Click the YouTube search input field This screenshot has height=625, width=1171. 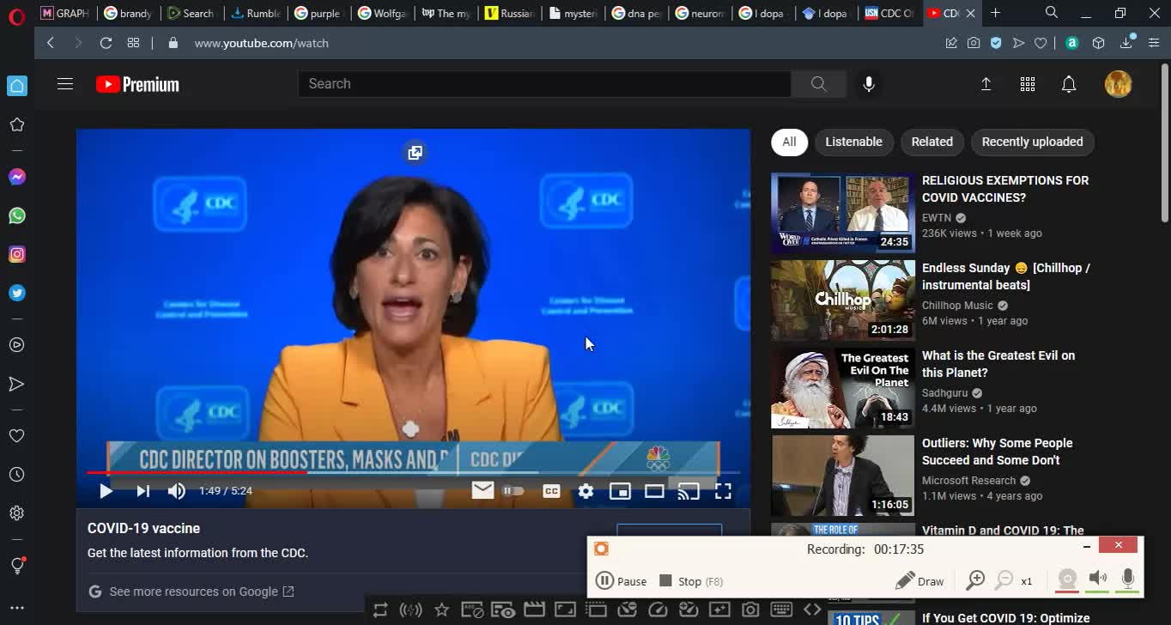[544, 84]
